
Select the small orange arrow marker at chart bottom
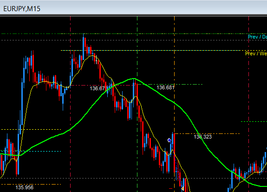pos(182,188)
